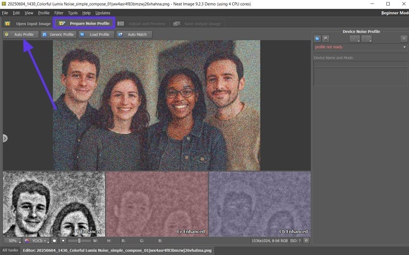The image size is (409, 255).
Task: Select the Editor tab for the PNG file
Action: tap(117, 250)
